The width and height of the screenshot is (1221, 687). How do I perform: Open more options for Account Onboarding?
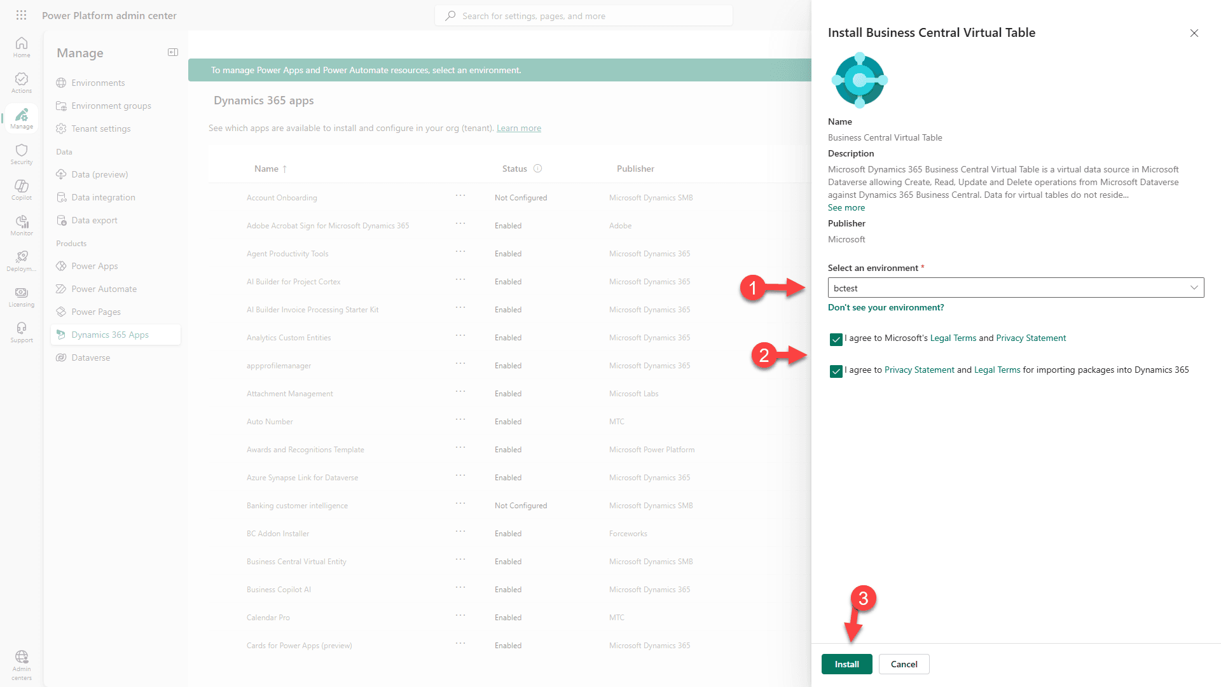click(x=460, y=196)
